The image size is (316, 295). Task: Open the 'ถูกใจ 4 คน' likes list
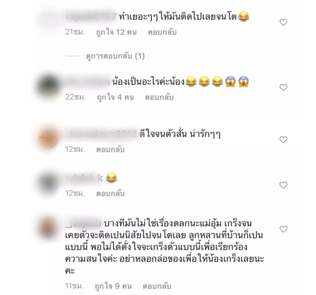click(115, 97)
